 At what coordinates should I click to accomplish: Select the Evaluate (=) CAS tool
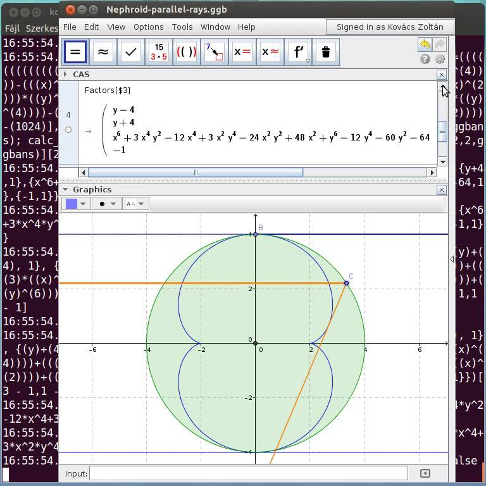coord(75,52)
